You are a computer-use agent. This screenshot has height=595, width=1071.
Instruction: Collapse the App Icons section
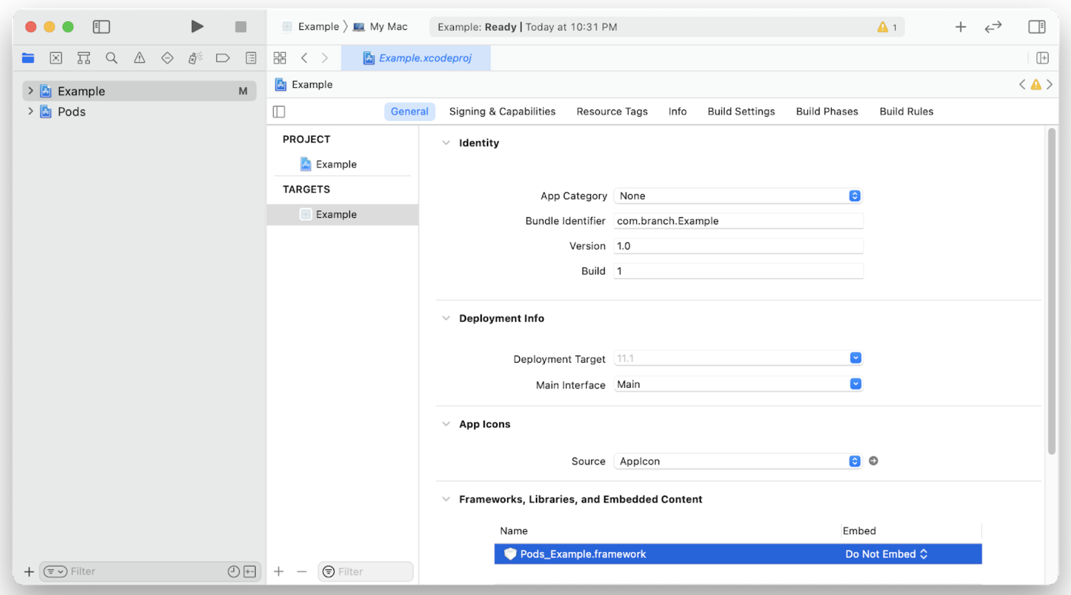click(446, 424)
